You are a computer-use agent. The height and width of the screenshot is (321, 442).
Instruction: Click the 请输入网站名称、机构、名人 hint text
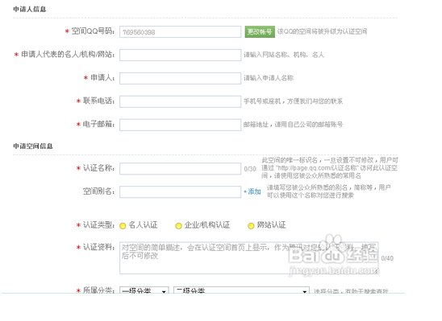tap(284, 55)
